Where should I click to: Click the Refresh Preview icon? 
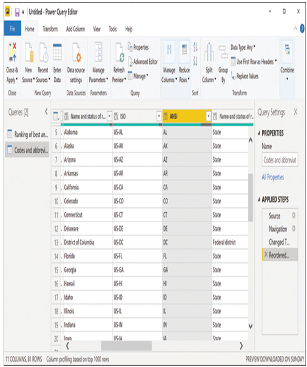120,53
